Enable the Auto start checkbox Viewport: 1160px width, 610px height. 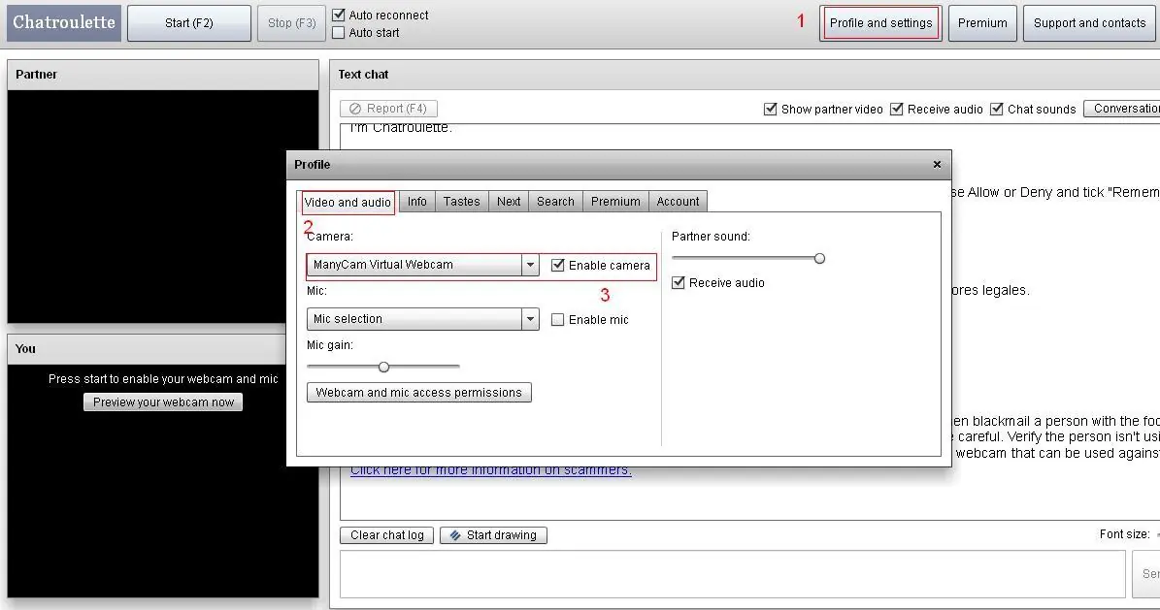(339, 33)
